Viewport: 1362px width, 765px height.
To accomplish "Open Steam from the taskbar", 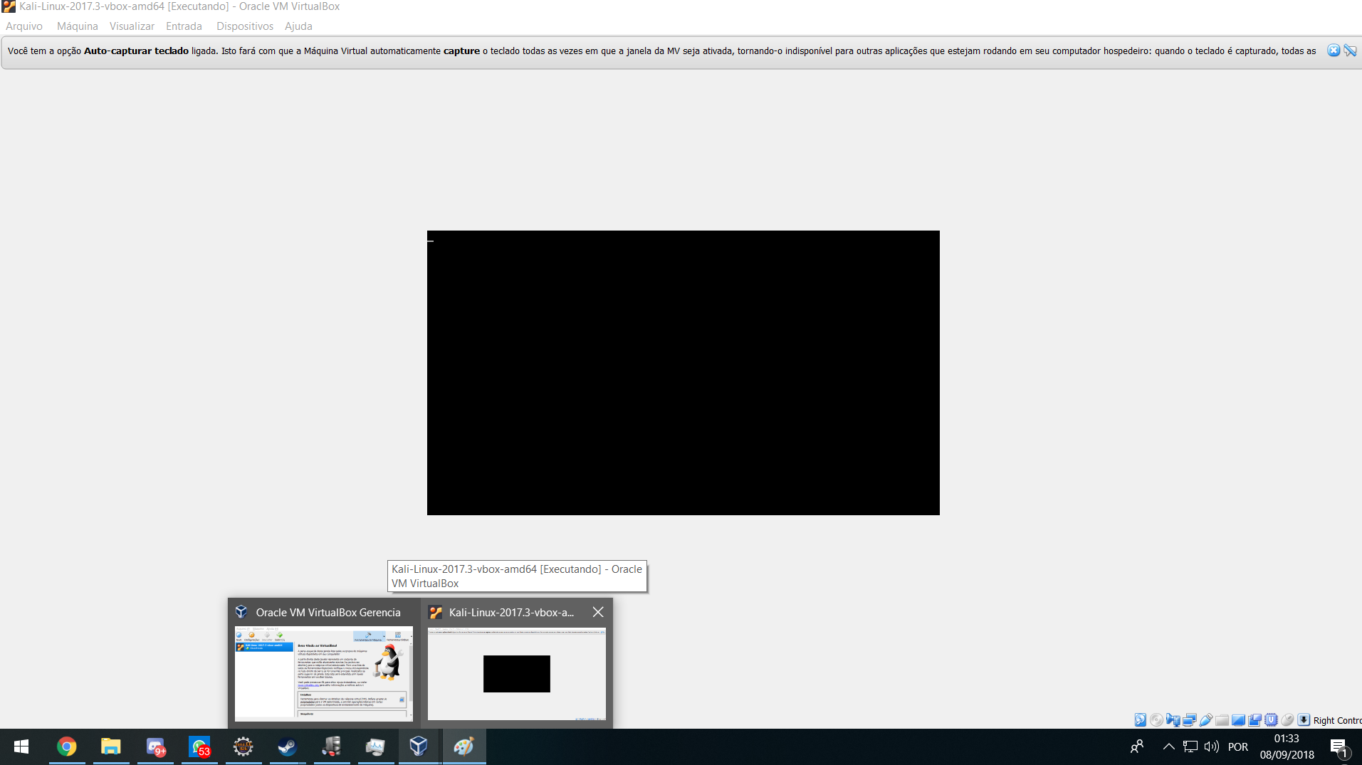I will pos(288,746).
